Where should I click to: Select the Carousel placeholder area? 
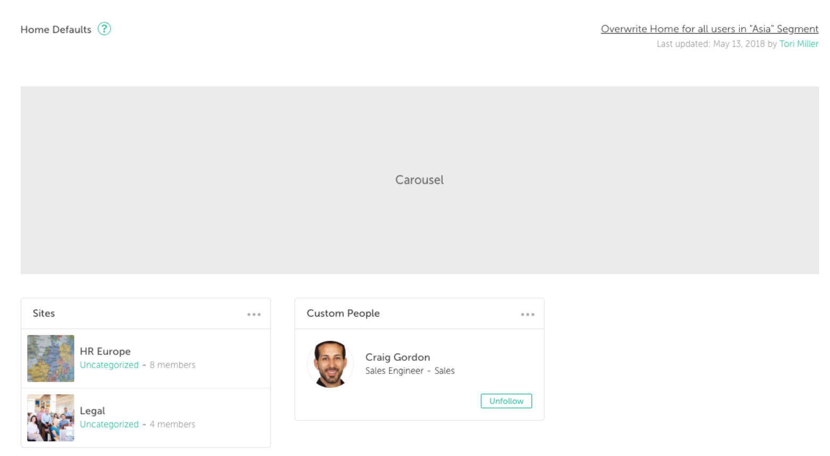(419, 180)
